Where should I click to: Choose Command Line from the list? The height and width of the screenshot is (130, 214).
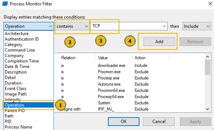point(20,50)
